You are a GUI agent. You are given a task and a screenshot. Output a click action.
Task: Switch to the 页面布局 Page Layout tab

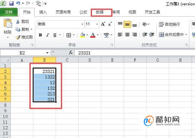(x=63, y=12)
